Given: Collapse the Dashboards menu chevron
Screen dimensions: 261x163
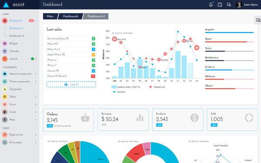Looking at the screenshot, I should 36,20.
